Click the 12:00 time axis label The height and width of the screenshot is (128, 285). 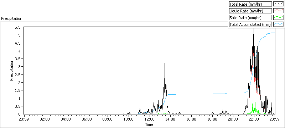[149, 119]
